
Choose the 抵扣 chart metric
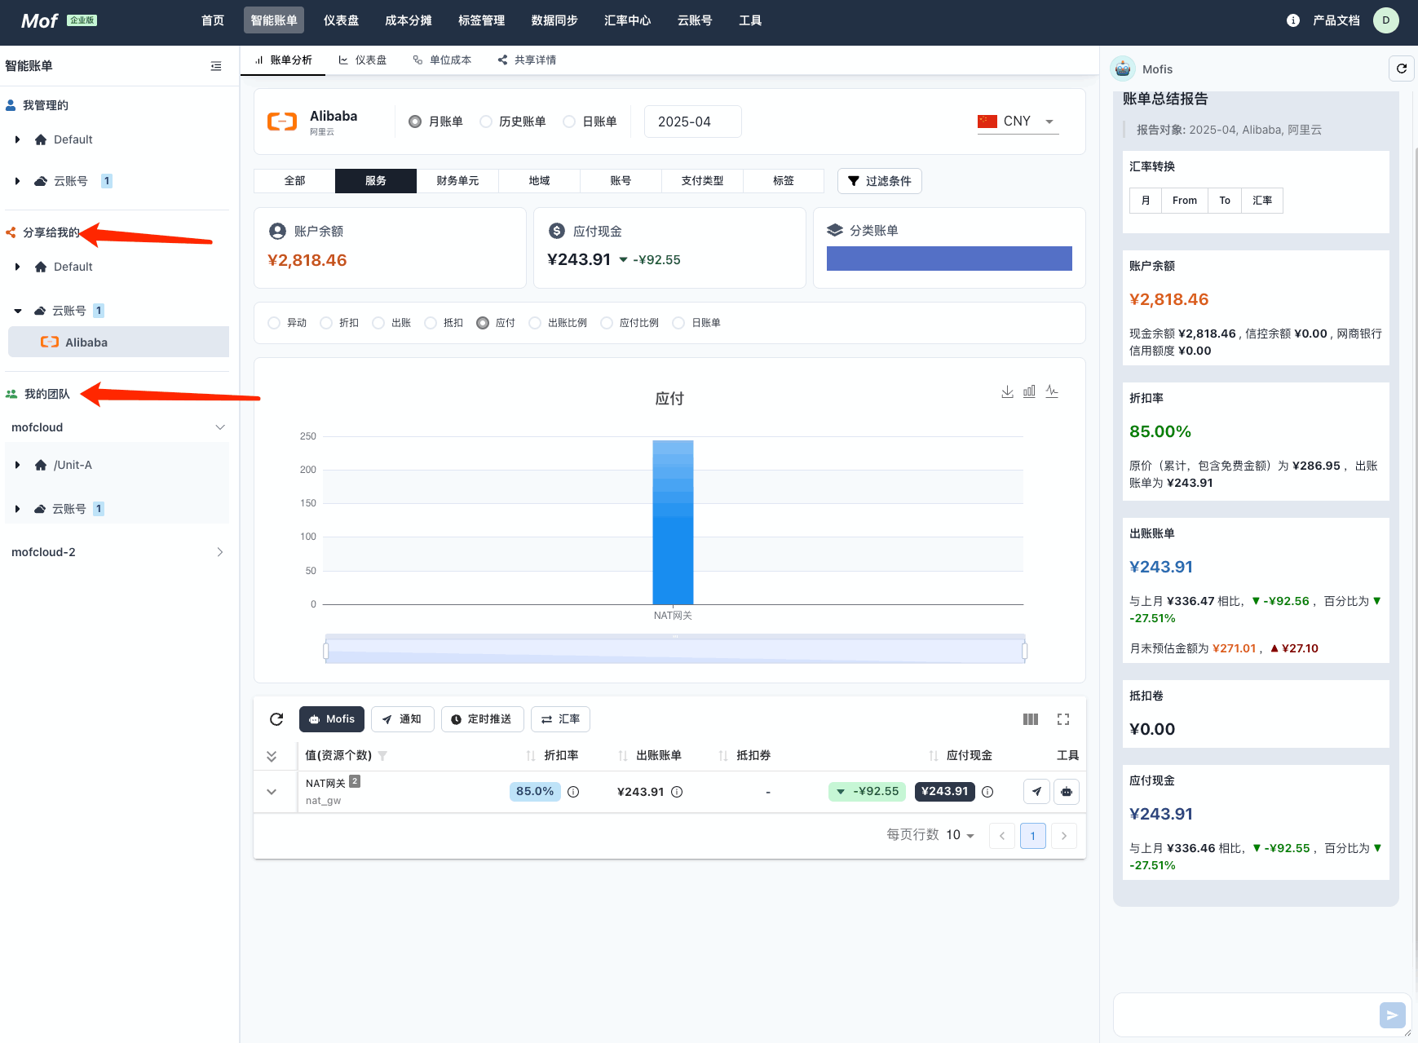(431, 323)
